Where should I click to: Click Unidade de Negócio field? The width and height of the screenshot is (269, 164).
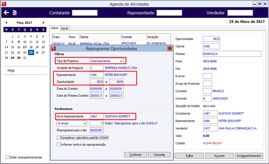pos(97,68)
